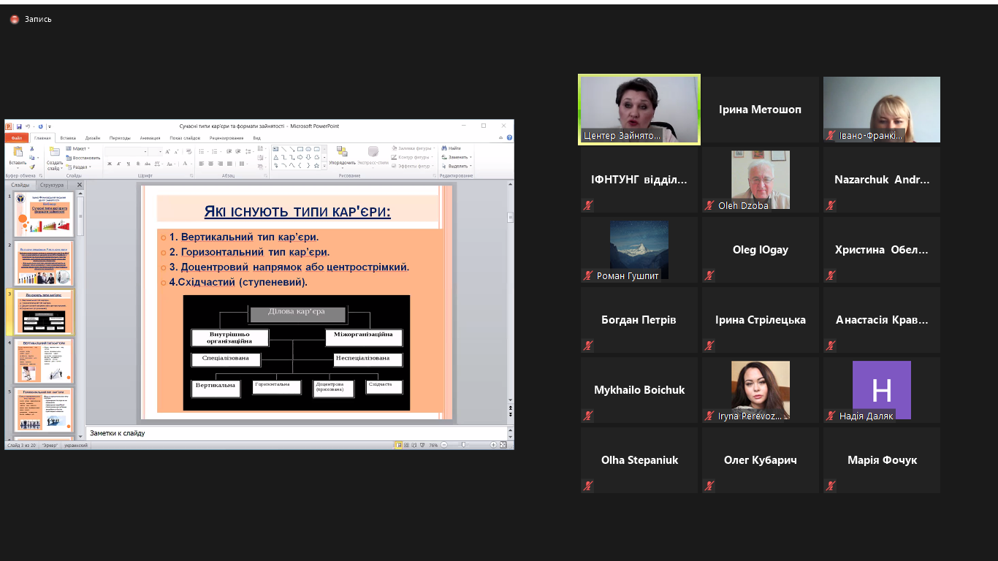Click decrease font size A icon

(x=176, y=152)
